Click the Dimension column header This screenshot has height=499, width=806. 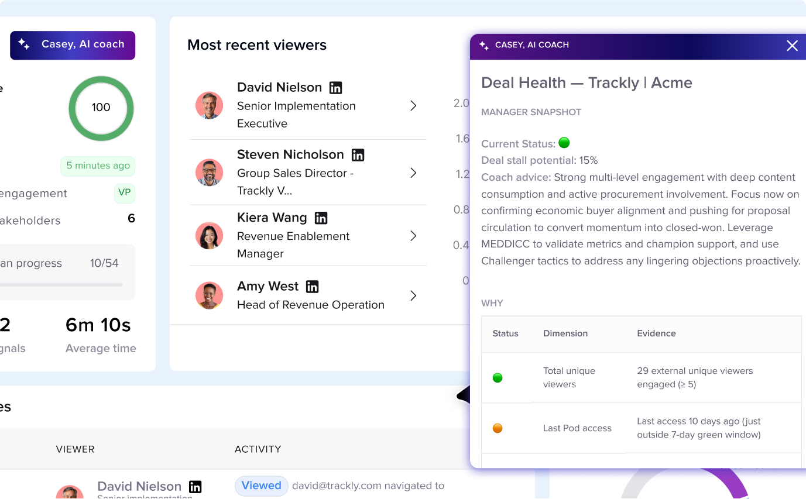tap(565, 333)
